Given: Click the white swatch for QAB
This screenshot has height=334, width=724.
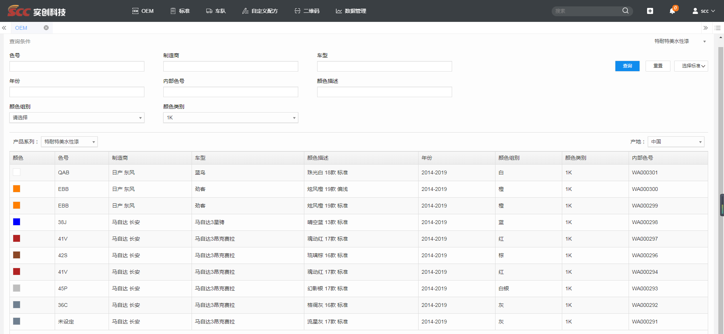Looking at the screenshot, I should tap(17, 172).
